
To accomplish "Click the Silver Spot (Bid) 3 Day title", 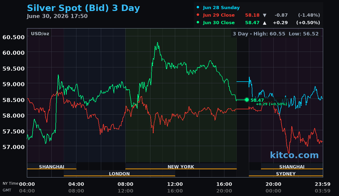I will click(x=83, y=8).
